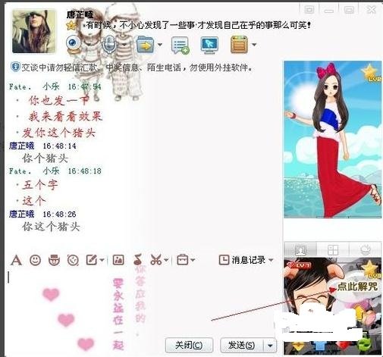Open the smiley emoticon picker
The image size is (383, 357).
pyautogui.click(x=35, y=260)
